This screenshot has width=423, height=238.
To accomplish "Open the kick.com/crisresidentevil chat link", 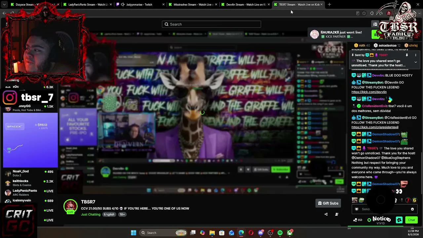I will [375, 127].
